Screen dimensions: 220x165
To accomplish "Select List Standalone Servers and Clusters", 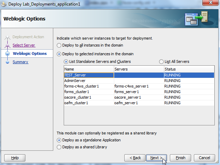I will click(x=66, y=61).
